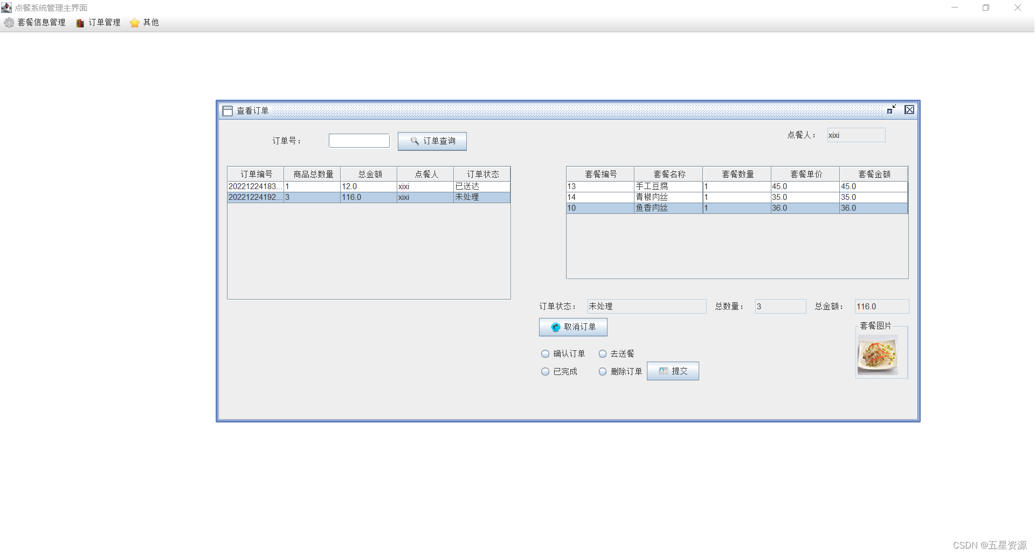Click the 商品总数量 column header

click(x=313, y=174)
